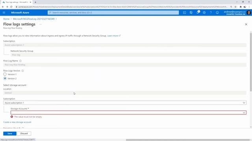Open the Directories and subscriptions filter icon
This screenshot has height=141, width=252.
[191, 13]
